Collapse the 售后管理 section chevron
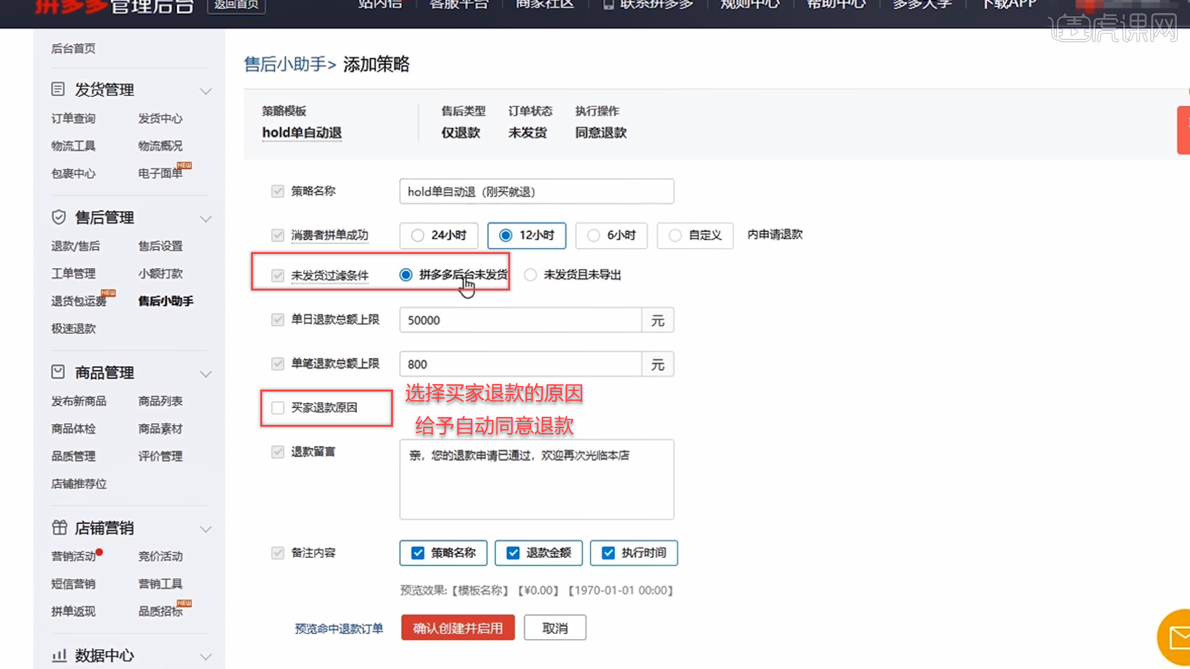Image resolution: width=1190 pixels, height=669 pixels. 206,219
